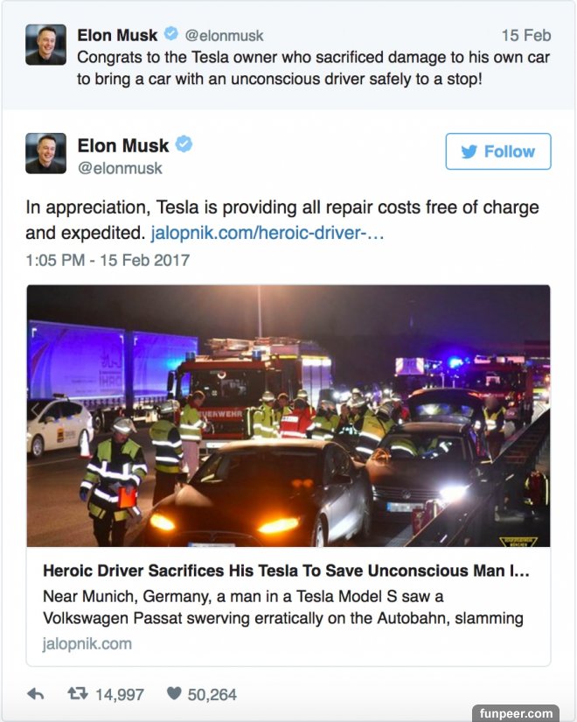Open the jalopnik.com/heroic-driver link
This screenshot has width=577, height=722.
267,233
